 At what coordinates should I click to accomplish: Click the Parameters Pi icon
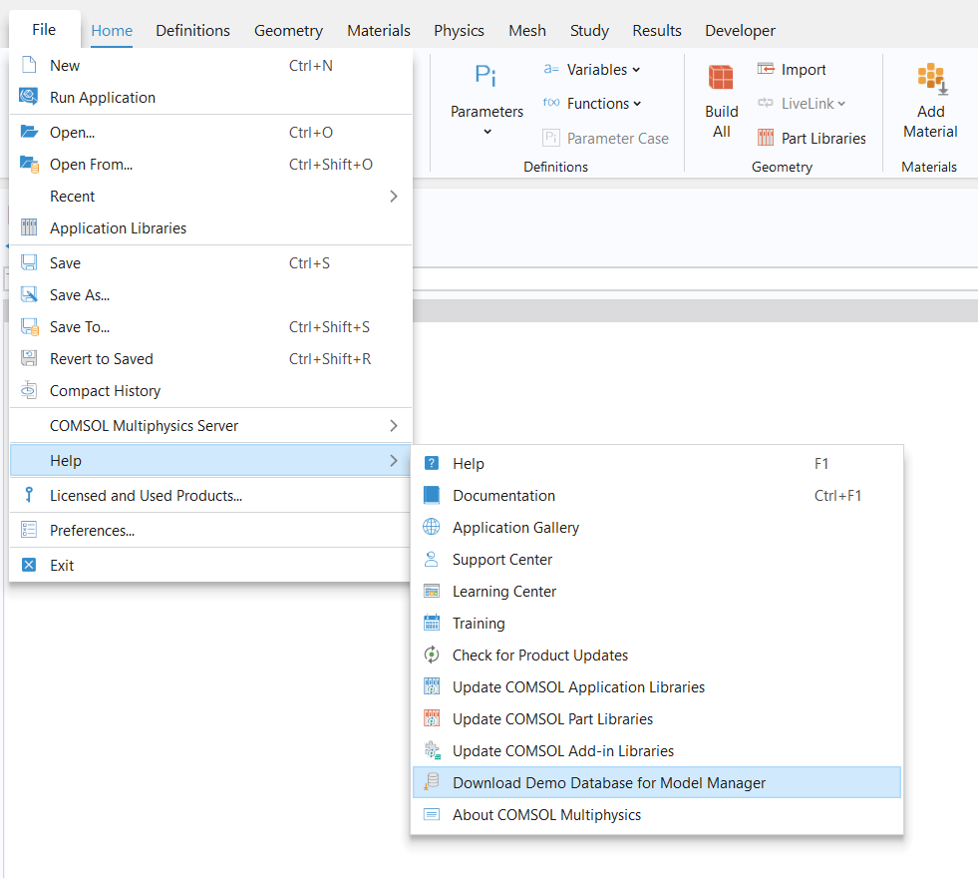pyautogui.click(x=486, y=76)
